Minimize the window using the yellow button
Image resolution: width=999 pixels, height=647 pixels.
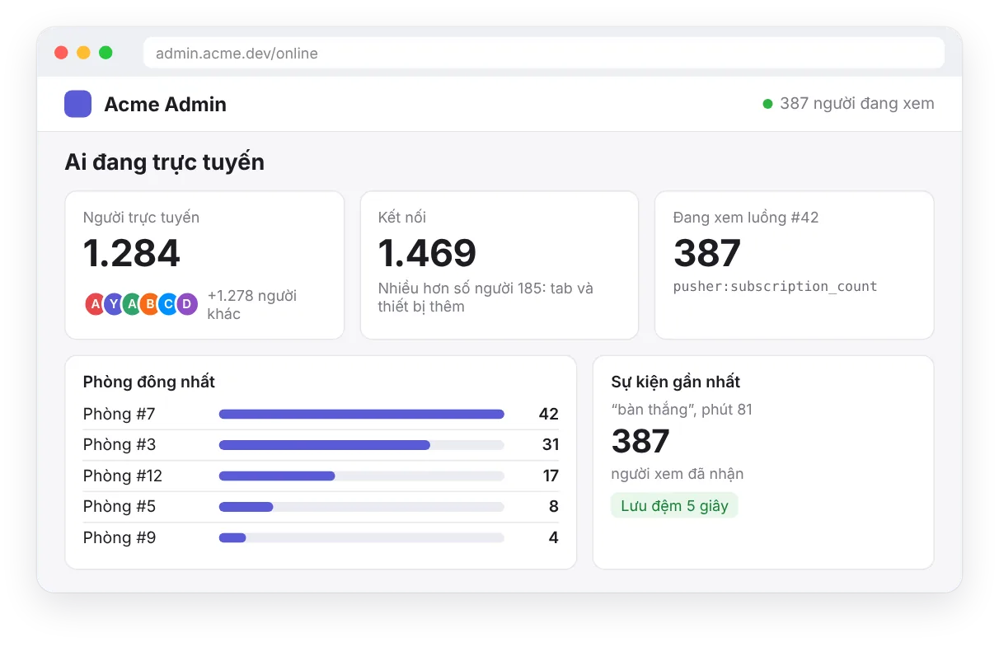(x=83, y=53)
